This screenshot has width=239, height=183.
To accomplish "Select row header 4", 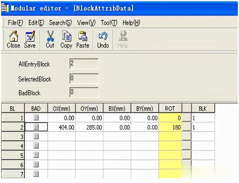I will point(13,146).
